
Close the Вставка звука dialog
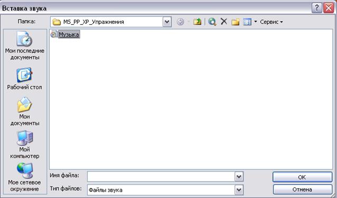(x=329, y=8)
